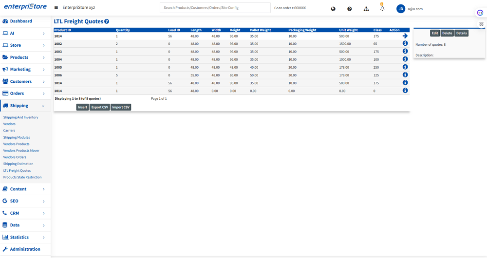Click the help question mark icon in header

coord(349,9)
